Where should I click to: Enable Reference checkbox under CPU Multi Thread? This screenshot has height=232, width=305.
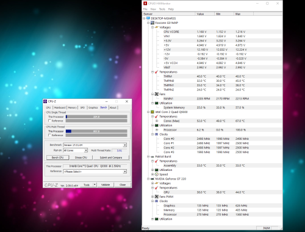pos(49,135)
